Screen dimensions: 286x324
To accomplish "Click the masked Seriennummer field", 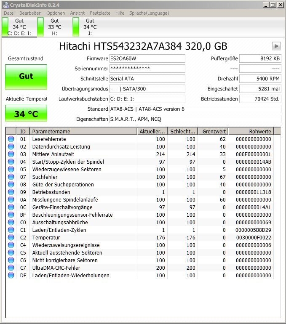I will [147, 69].
